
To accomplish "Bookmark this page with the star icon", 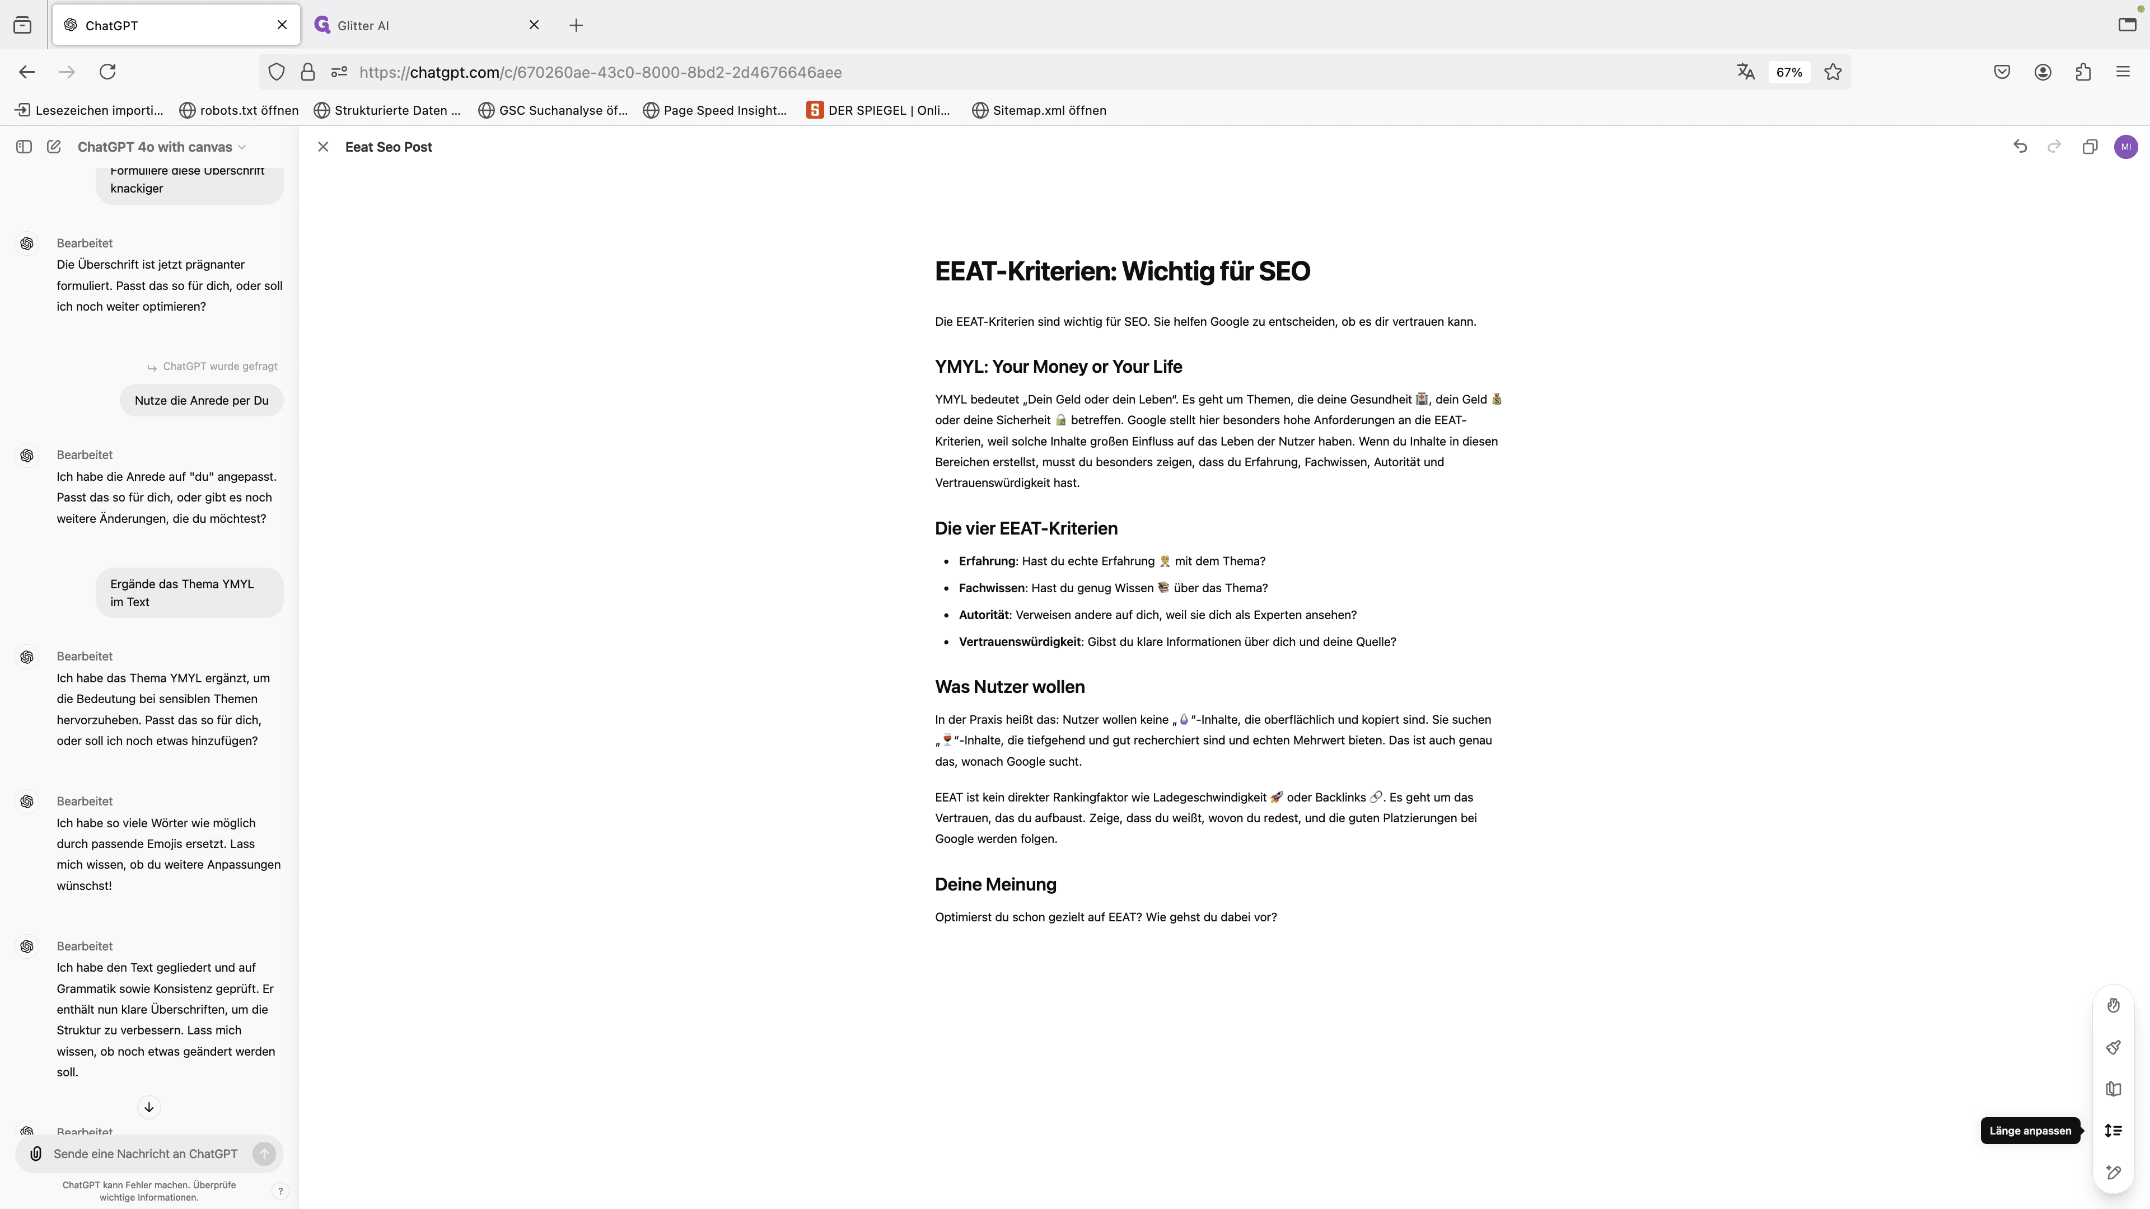I will 1833,73.
